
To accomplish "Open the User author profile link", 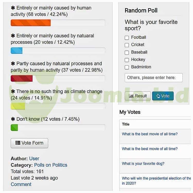I will (x=34, y=159).
